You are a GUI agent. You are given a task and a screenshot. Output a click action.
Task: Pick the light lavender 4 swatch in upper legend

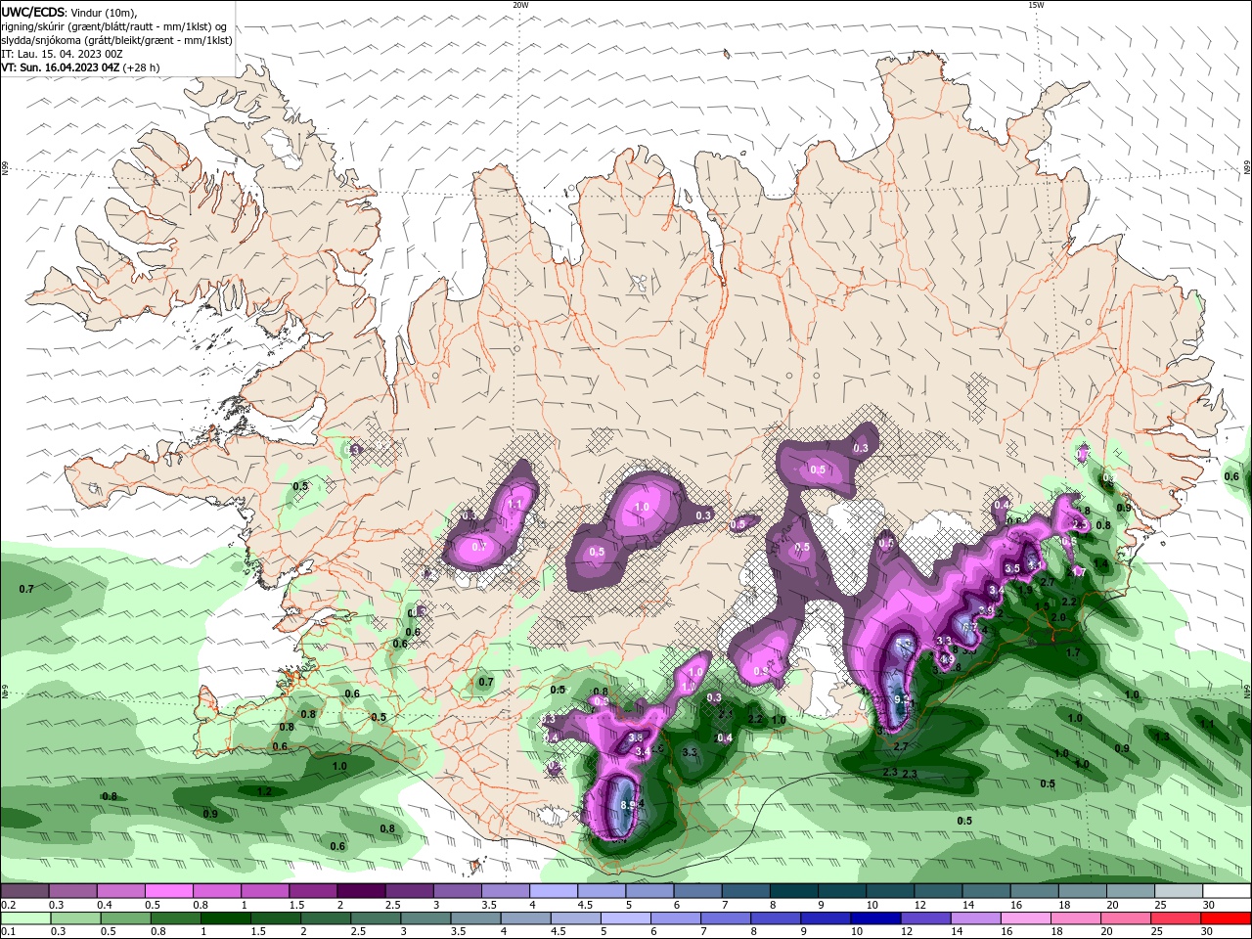click(x=554, y=891)
